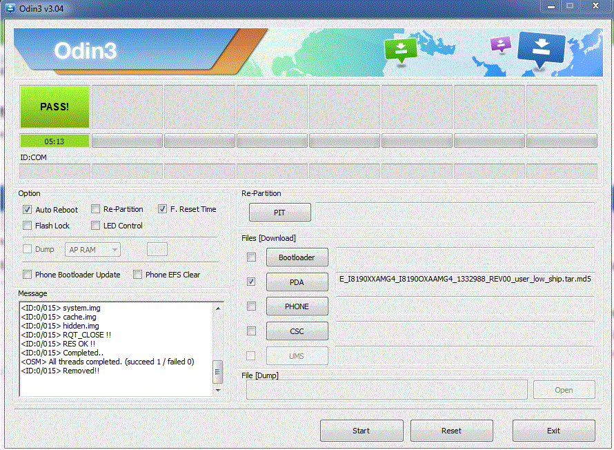Click the green 05:13 progress bar

click(x=55, y=141)
